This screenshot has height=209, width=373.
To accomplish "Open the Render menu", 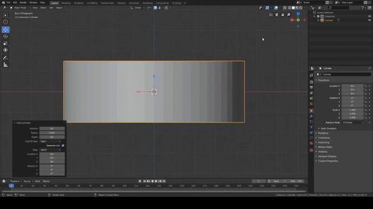I will [x=23, y=2].
